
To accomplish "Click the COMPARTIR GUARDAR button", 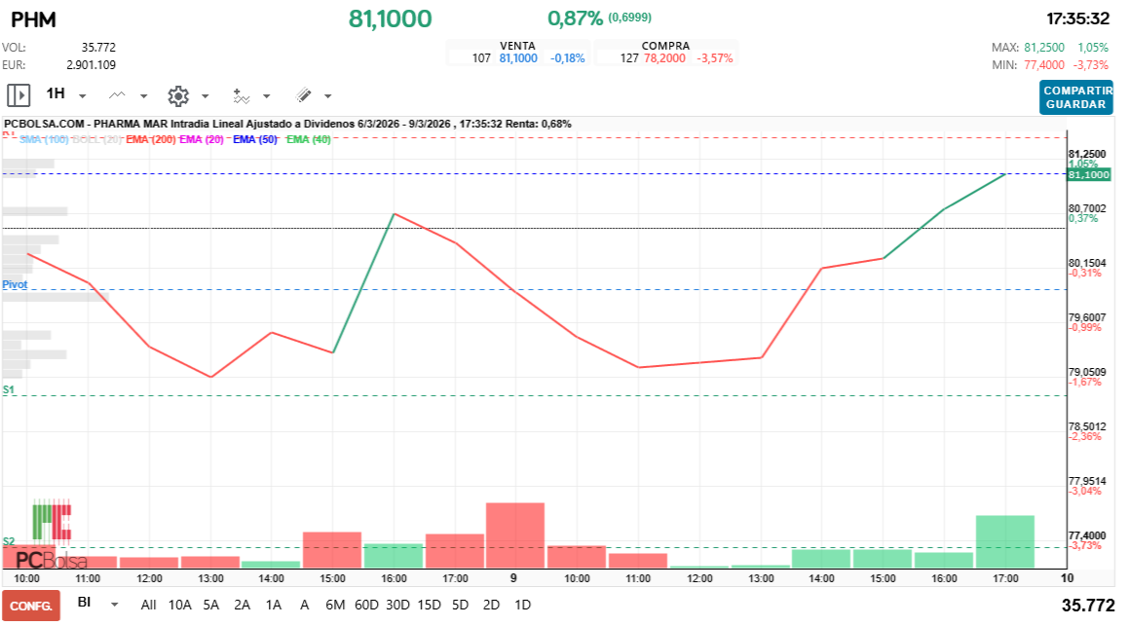I will pyautogui.click(x=1074, y=97).
